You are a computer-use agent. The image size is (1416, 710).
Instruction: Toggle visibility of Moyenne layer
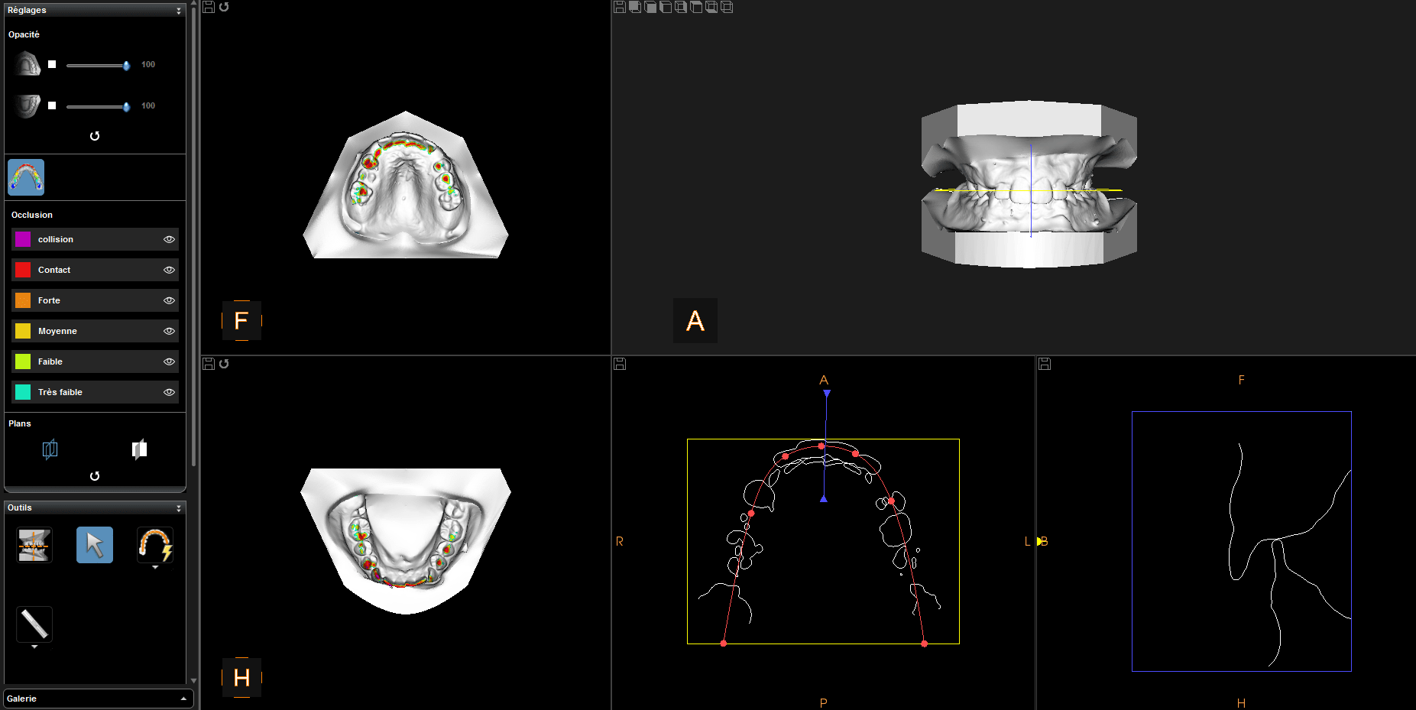point(170,331)
